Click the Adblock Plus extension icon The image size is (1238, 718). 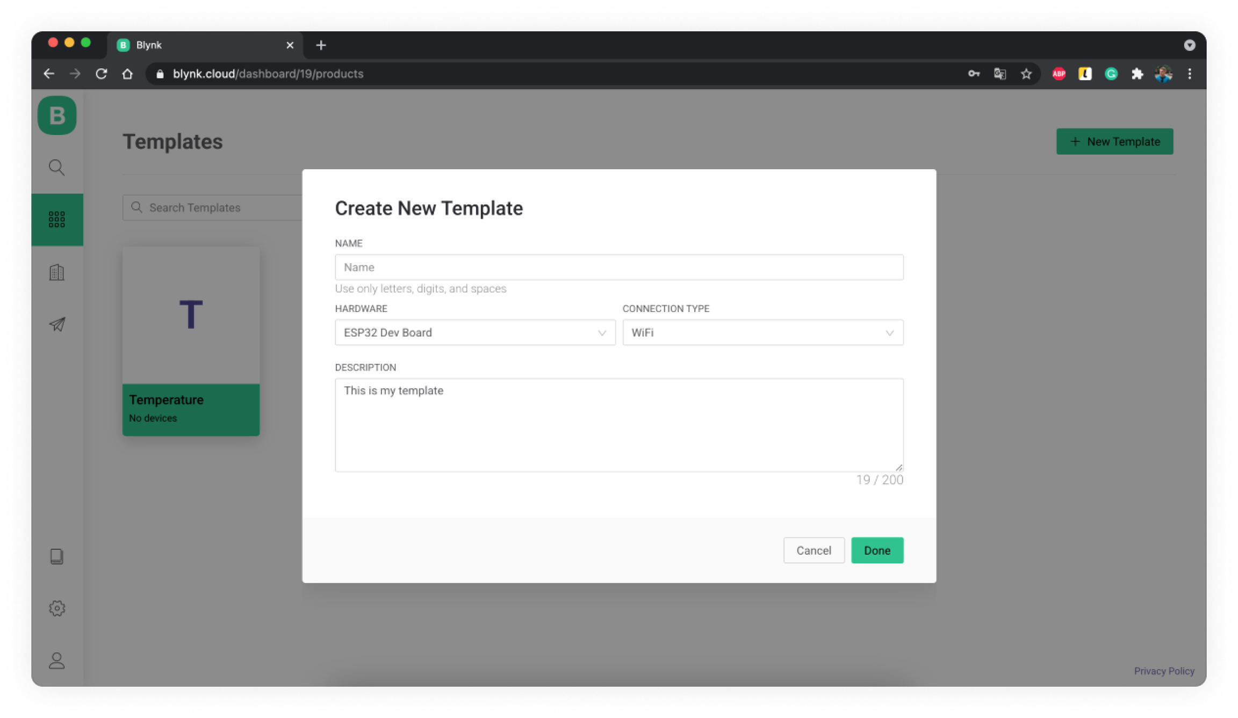(1059, 74)
